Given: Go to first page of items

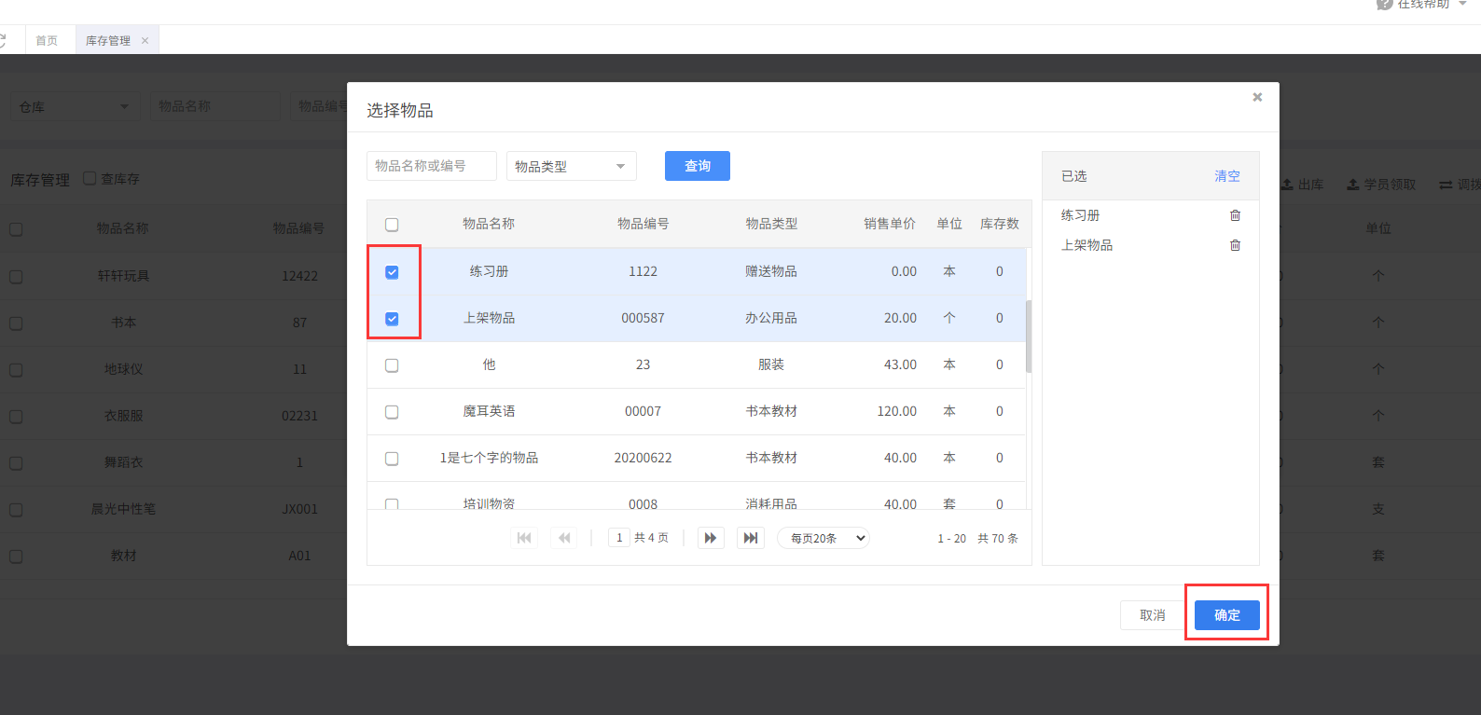Looking at the screenshot, I should point(524,538).
